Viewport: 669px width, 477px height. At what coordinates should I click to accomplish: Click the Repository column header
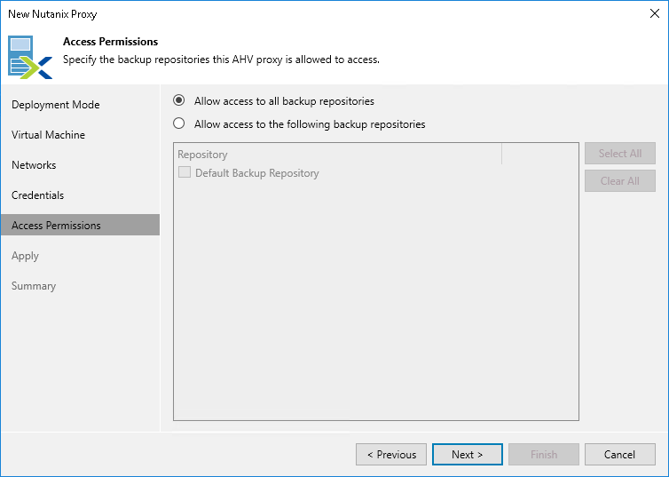pyautogui.click(x=337, y=155)
